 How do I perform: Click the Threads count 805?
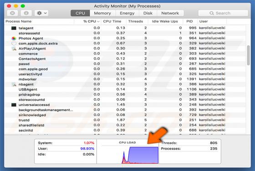214,143
